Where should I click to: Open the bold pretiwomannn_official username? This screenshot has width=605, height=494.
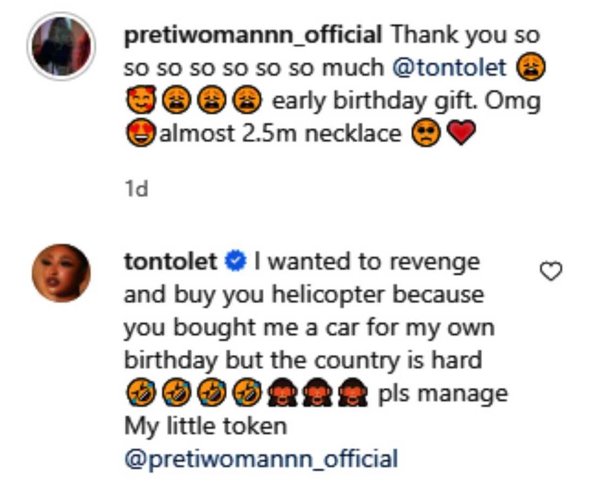(x=253, y=36)
